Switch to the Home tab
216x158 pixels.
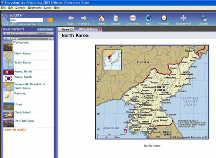[x=66, y=29]
